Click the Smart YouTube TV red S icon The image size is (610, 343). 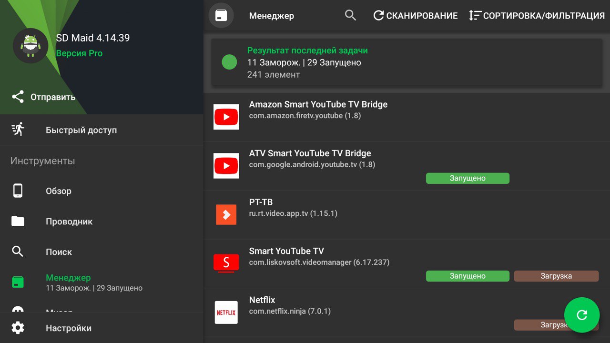click(x=226, y=263)
